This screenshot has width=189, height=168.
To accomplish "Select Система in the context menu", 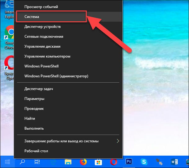I will tap(68, 17).
